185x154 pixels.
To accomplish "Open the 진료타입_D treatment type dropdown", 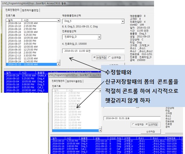I will [99, 37].
